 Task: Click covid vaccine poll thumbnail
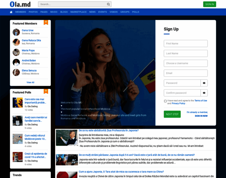(18, 157)
